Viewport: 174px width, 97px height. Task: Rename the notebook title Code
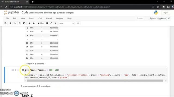click(x=25, y=12)
